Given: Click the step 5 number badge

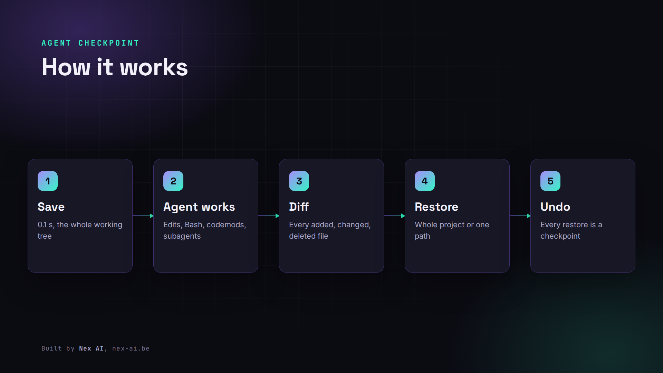Looking at the screenshot, I should pyautogui.click(x=550, y=181).
